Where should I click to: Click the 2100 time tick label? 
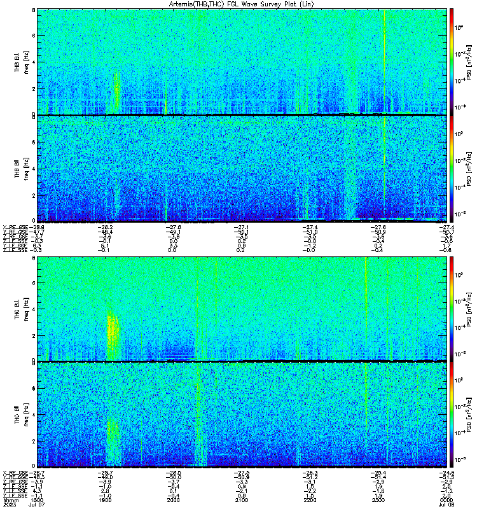(242, 500)
